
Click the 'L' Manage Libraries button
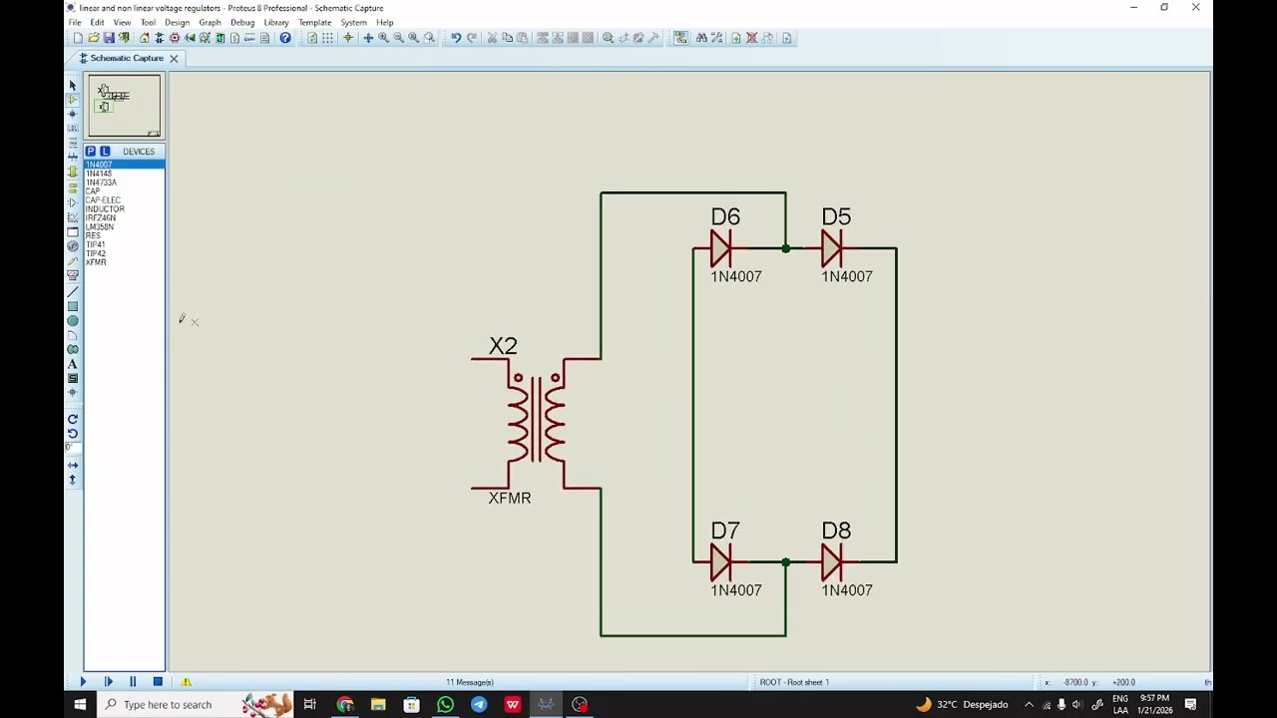[x=105, y=152]
